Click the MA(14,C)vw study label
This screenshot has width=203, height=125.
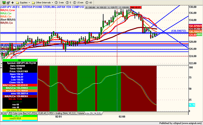coord(8,10)
